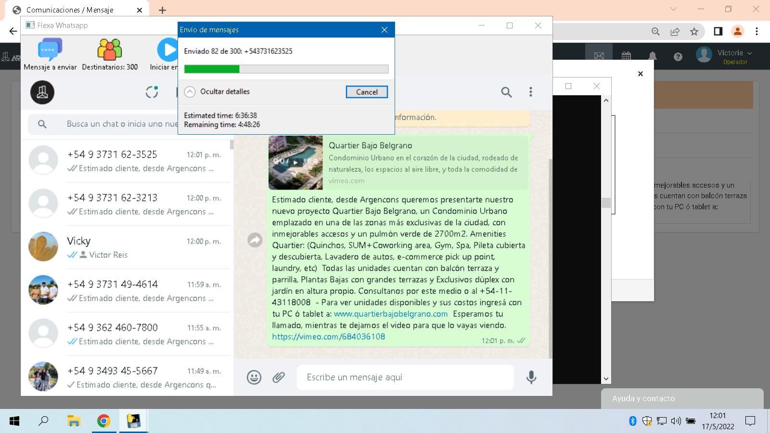Click Chrome zoom magnifier icon
The image size is (770, 433).
click(x=655, y=31)
